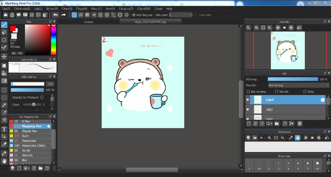
Task: Undock the Brush Size panel
Action: (325, 156)
